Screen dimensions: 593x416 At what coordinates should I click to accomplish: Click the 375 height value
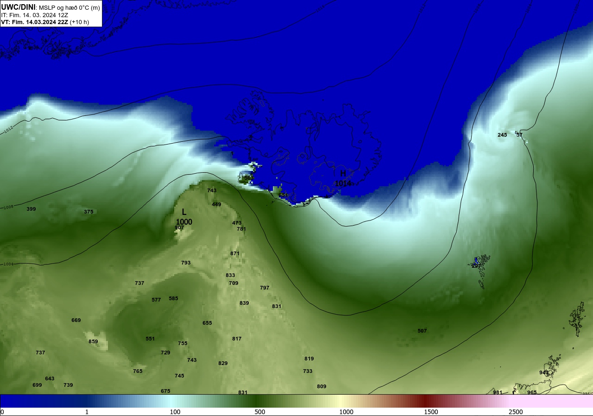click(x=88, y=212)
